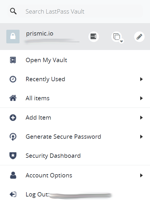Select the Open My Vault menu entry
This screenshot has width=150, height=204.
pyautogui.click(x=75, y=60)
